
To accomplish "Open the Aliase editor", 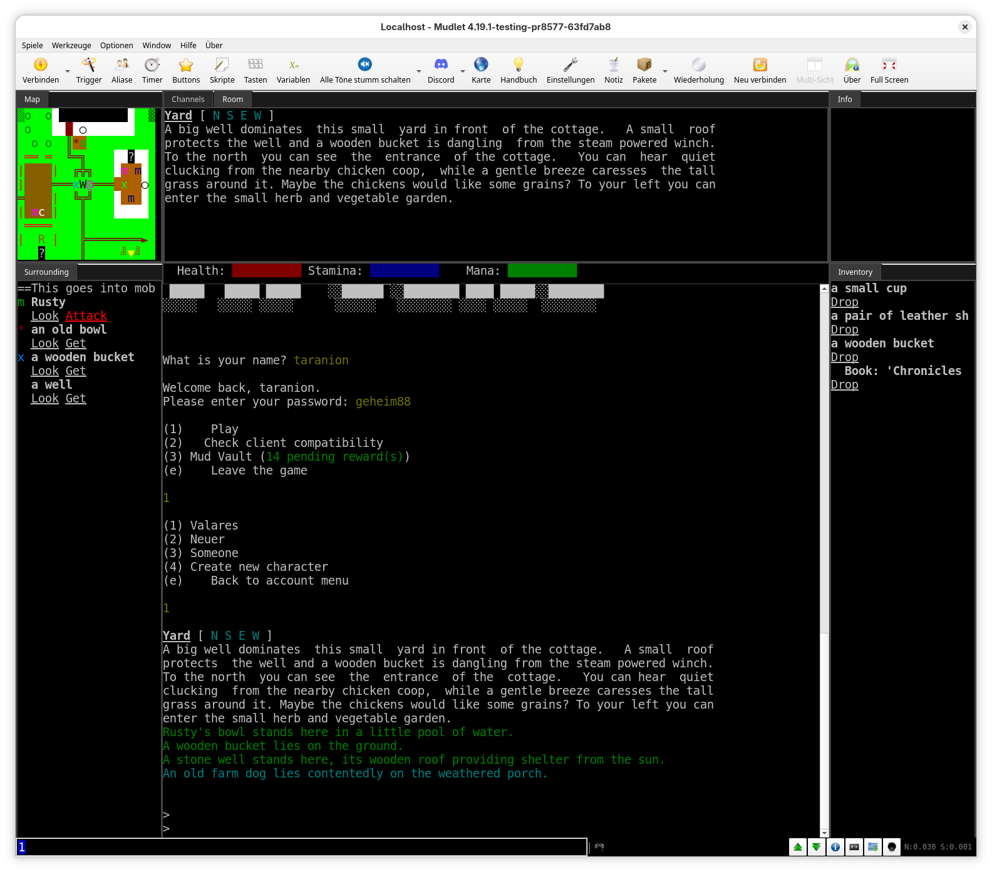I will pyautogui.click(x=121, y=70).
